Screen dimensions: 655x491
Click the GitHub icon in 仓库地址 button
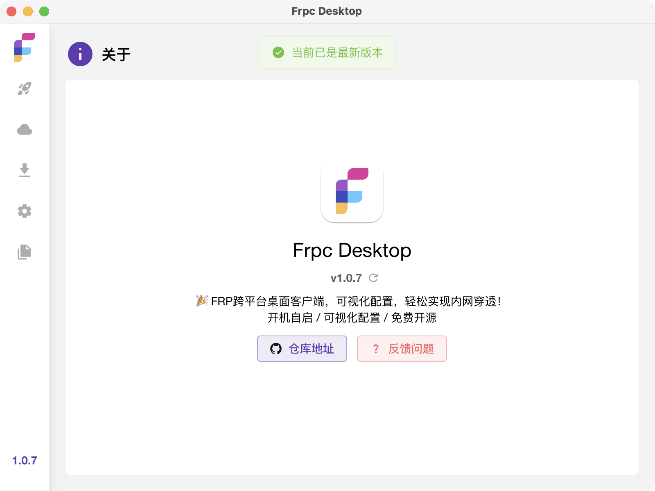(x=276, y=349)
